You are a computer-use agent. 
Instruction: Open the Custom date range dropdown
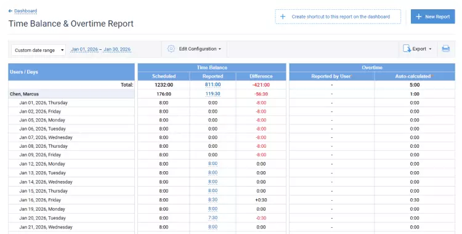tap(39, 50)
